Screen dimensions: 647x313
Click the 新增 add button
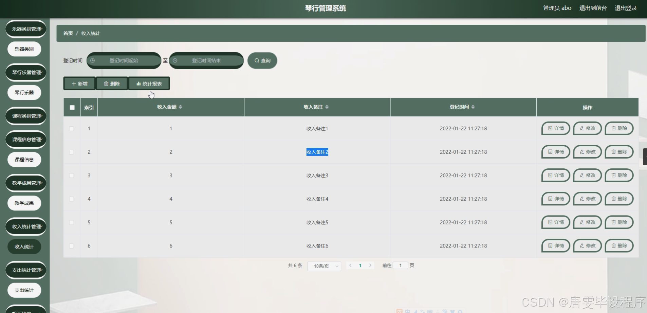tap(79, 84)
